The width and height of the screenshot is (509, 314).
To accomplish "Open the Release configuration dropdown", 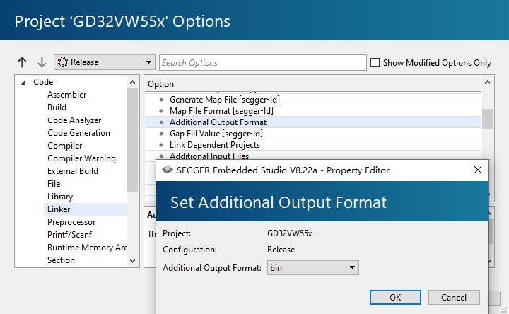I will pos(148,62).
